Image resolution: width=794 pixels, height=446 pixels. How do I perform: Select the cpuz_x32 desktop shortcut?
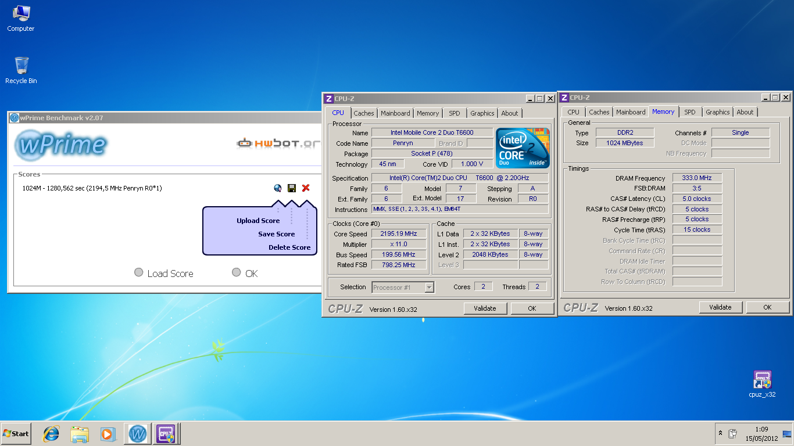[x=762, y=384]
